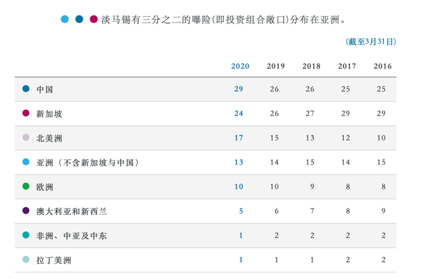Select the 2019 column header
This screenshot has width=426, height=279.
276,66
